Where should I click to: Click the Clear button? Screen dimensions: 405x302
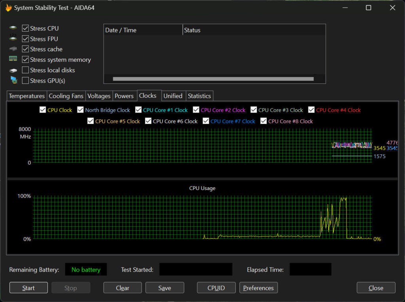[x=123, y=288]
